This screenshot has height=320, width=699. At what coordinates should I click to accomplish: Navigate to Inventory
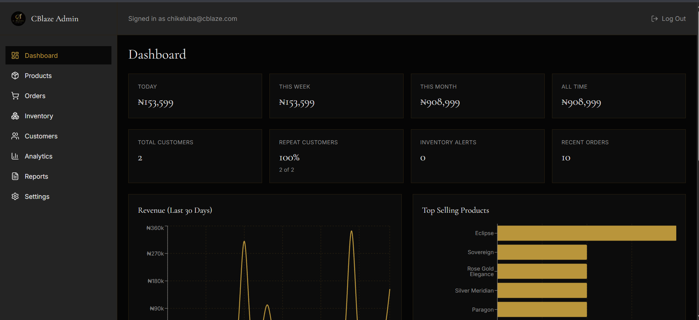58,116
